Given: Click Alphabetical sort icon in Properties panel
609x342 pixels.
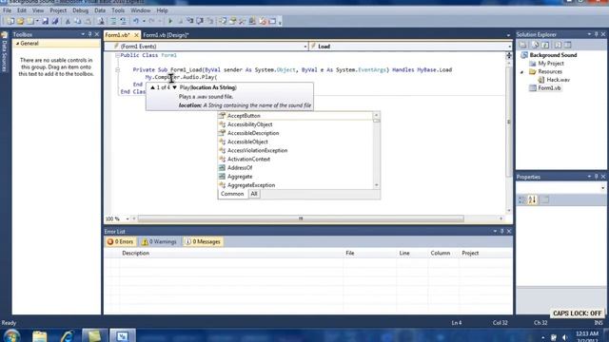Looking at the screenshot, I should [533, 199].
